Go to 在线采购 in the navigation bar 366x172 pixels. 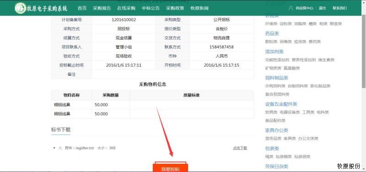point(126,8)
